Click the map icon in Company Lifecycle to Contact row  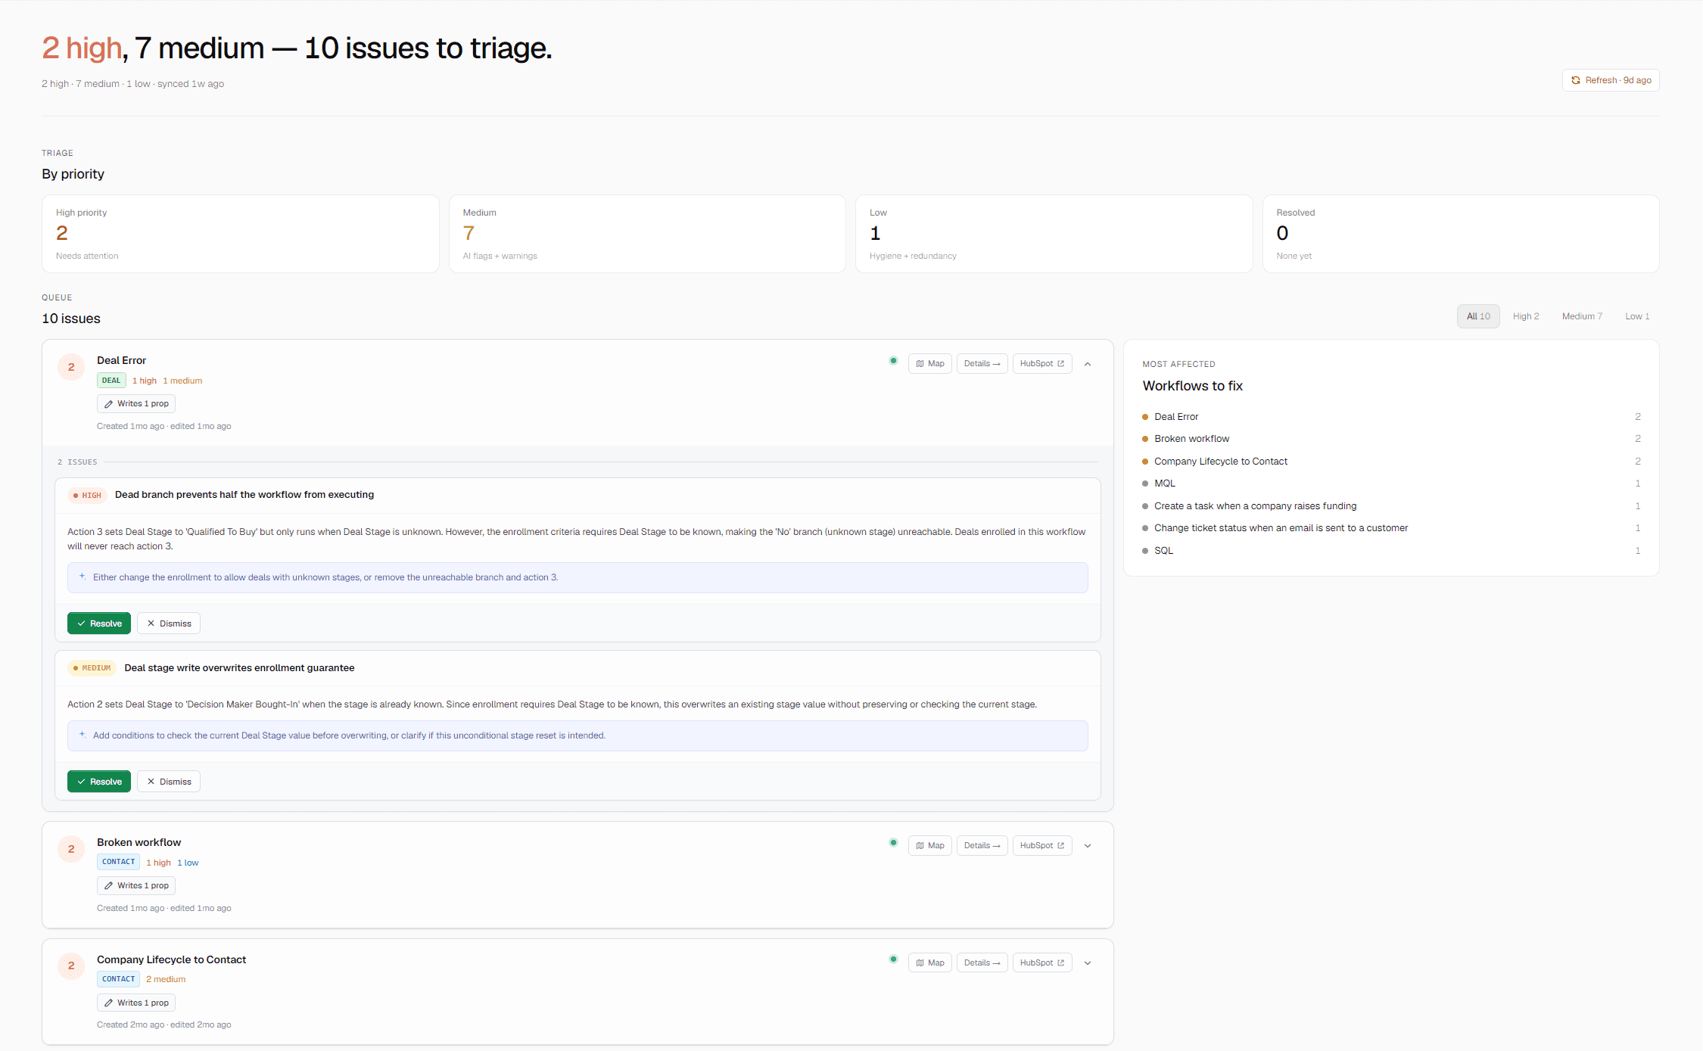[x=920, y=963]
